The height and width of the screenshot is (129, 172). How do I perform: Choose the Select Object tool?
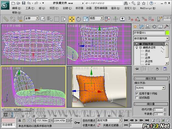[x=43, y=19]
